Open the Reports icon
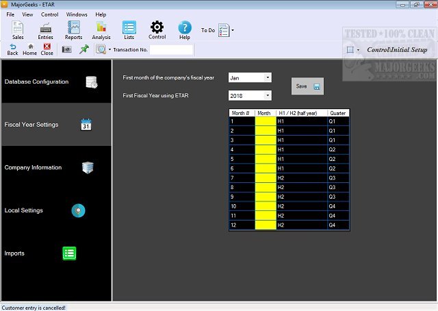 73,30
